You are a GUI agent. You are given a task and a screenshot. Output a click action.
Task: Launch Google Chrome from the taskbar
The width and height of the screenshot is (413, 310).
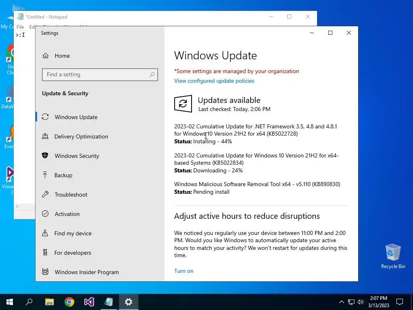click(x=69, y=302)
